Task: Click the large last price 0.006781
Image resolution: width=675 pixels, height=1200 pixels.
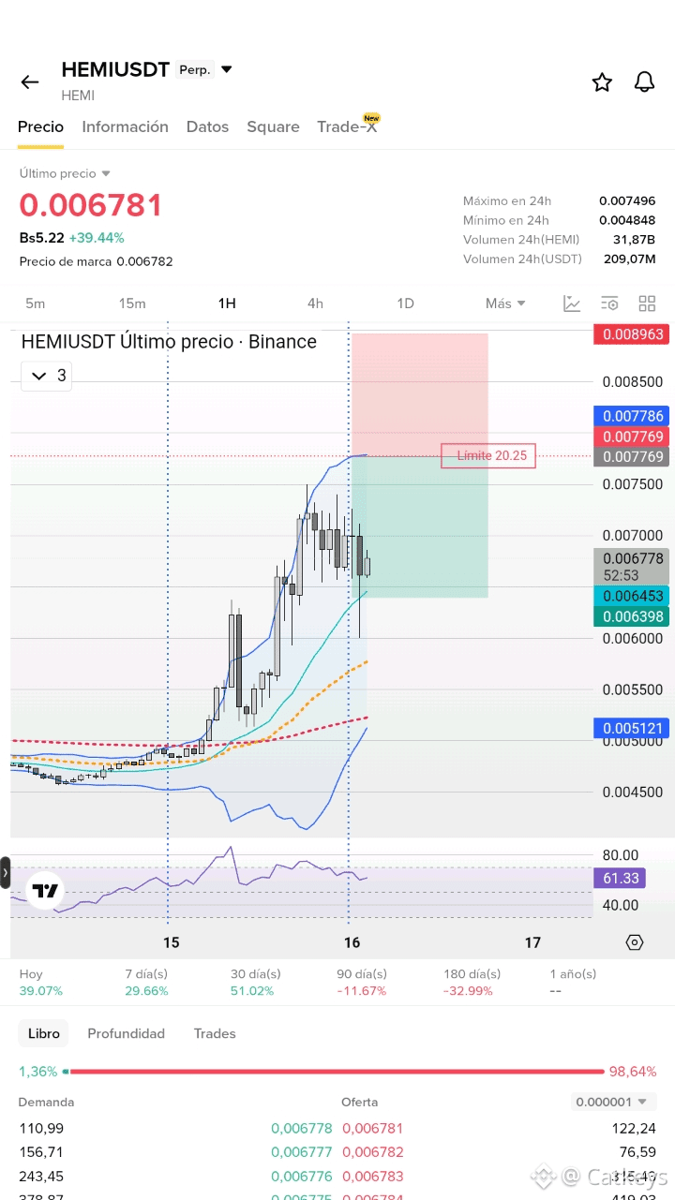Action: tap(91, 205)
